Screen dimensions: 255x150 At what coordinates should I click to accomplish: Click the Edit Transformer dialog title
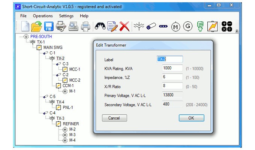(x=111, y=45)
